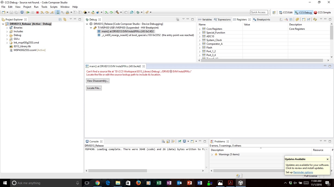334x187 pixels.
Task: Expand the Includes folder in Project Explorer
Action: (x=7, y=31)
